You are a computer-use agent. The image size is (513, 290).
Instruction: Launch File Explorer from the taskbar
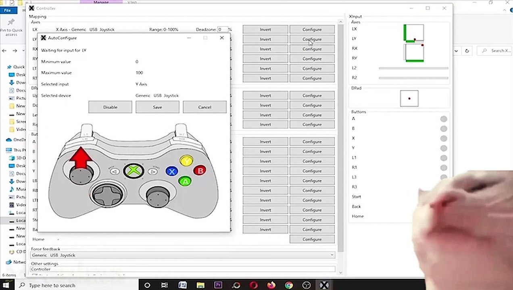click(200, 285)
